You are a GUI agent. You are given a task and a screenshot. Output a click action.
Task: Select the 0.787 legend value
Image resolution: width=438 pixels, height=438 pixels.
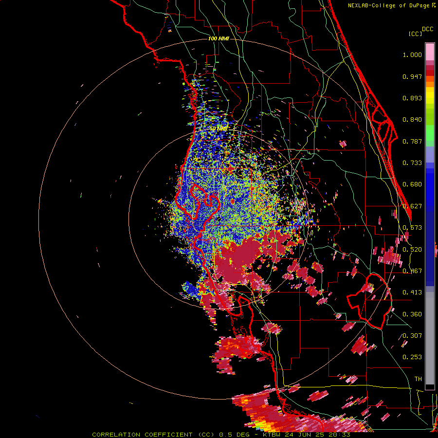tap(412, 141)
